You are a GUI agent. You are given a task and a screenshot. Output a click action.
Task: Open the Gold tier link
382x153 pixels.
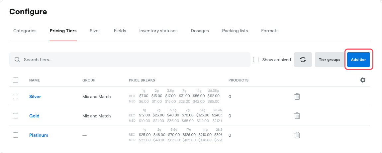34,116
